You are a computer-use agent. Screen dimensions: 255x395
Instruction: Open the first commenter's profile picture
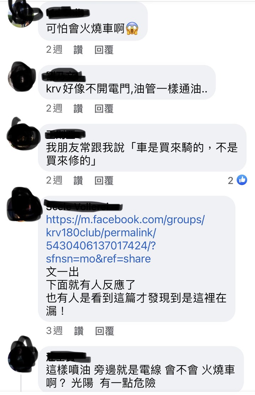coord(21,14)
